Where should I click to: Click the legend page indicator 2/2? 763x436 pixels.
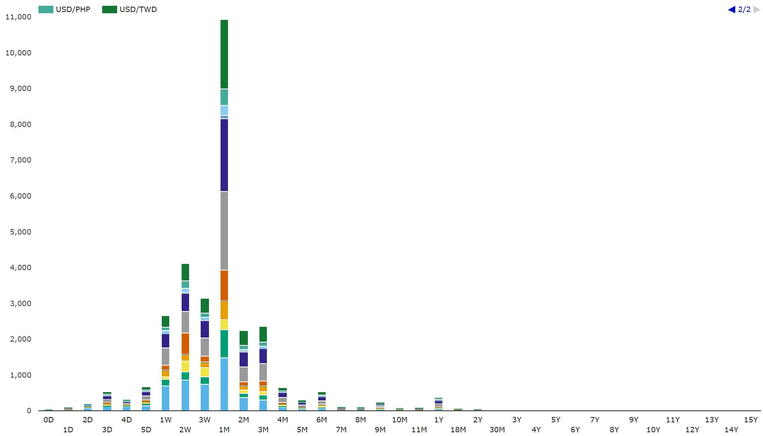click(x=744, y=10)
